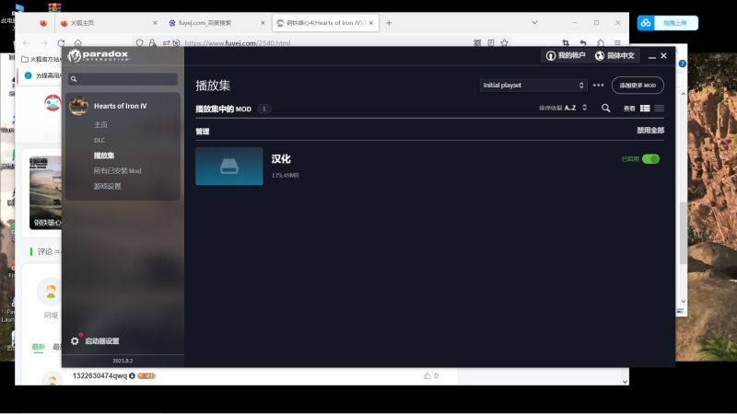Close the Paradox launcher window
The height and width of the screenshot is (414, 737).
pyautogui.click(x=663, y=55)
